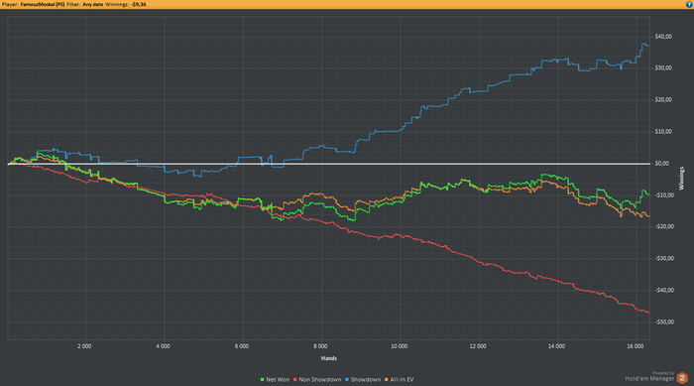
Task: Toggle the Net Won legend label
Action: tap(278, 380)
